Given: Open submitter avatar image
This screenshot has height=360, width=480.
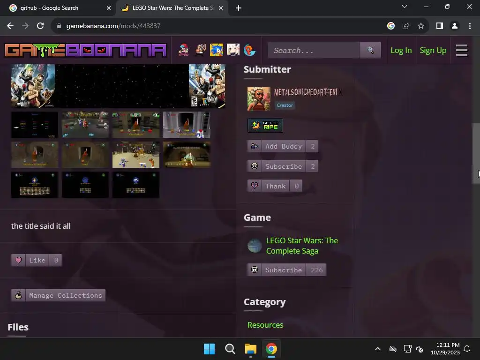Looking at the screenshot, I should point(259,98).
